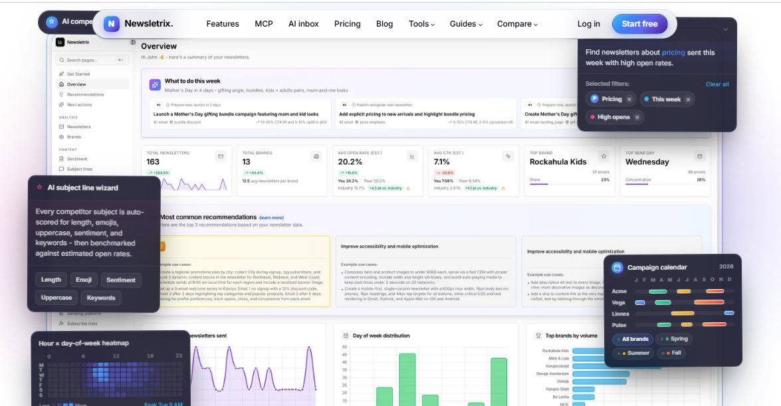Click the star icon on Top Brand card
The image size is (781, 406).
click(x=604, y=156)
